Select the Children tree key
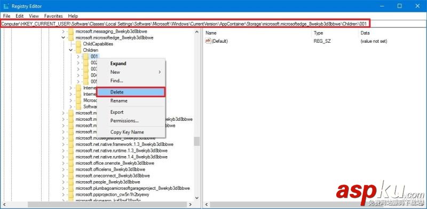The height and width of the screenshot is (209, 427). tap(91, 50)
